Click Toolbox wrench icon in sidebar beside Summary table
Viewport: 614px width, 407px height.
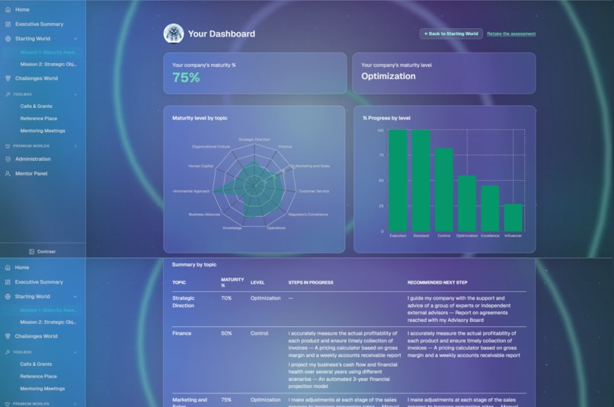(8, 352)
